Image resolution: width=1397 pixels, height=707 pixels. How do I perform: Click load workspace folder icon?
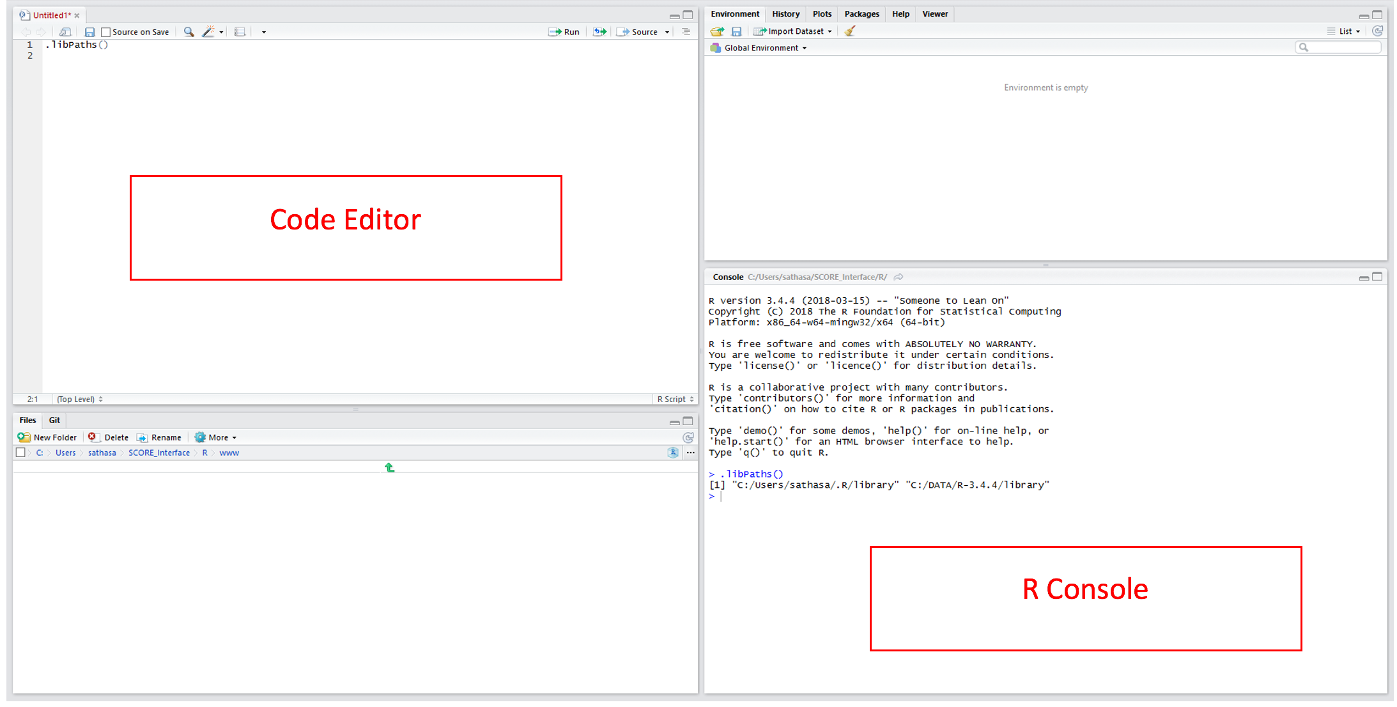[x=717, y=31]
